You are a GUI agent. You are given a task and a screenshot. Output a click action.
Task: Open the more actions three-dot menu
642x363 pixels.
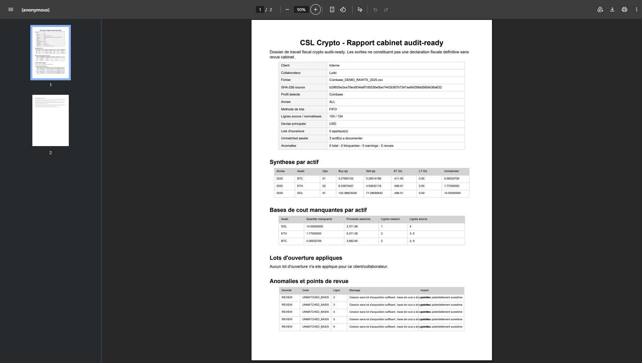(637, 9)
